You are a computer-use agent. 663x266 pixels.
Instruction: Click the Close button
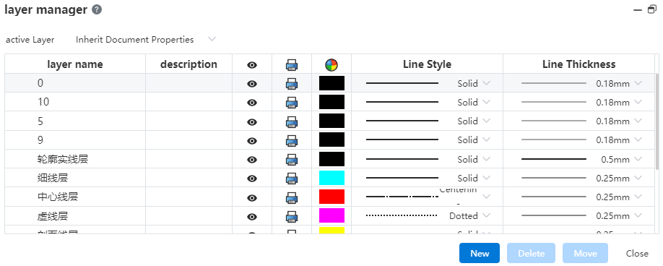637,253
